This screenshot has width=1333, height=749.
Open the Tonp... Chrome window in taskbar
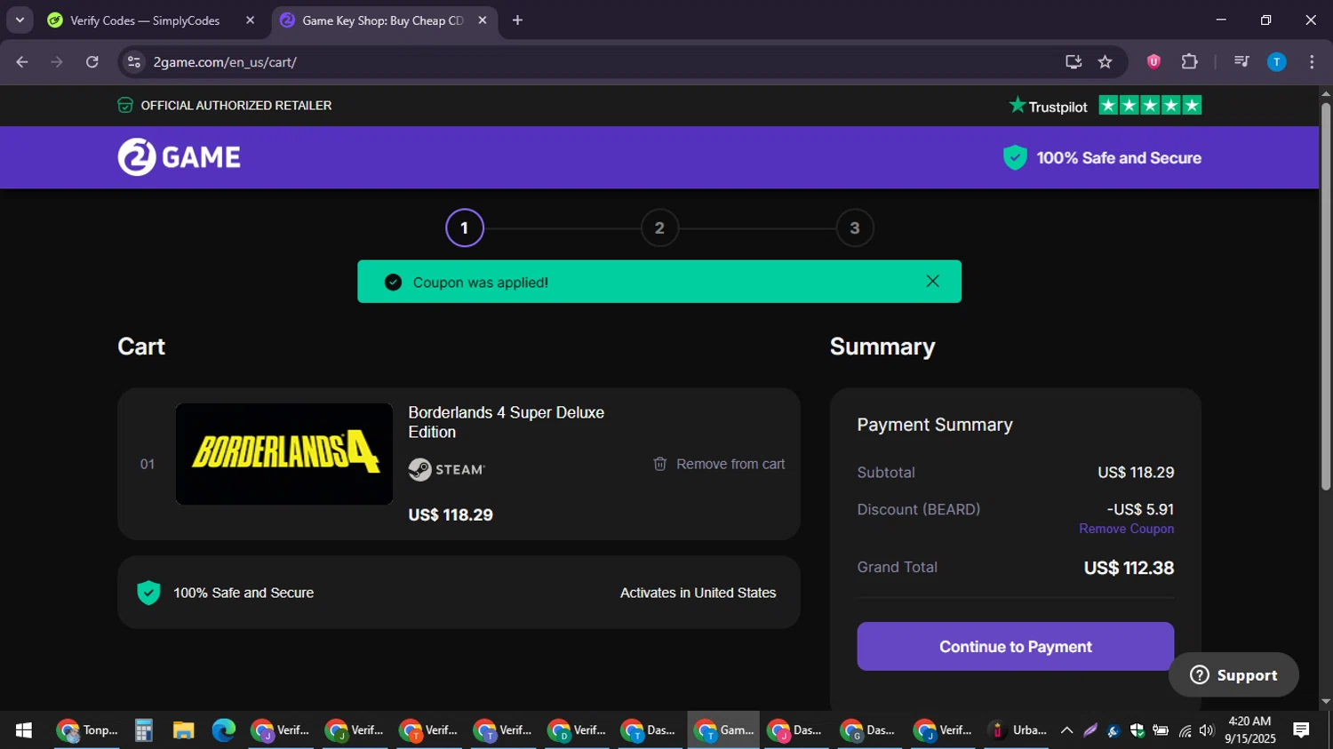[87, 730]
